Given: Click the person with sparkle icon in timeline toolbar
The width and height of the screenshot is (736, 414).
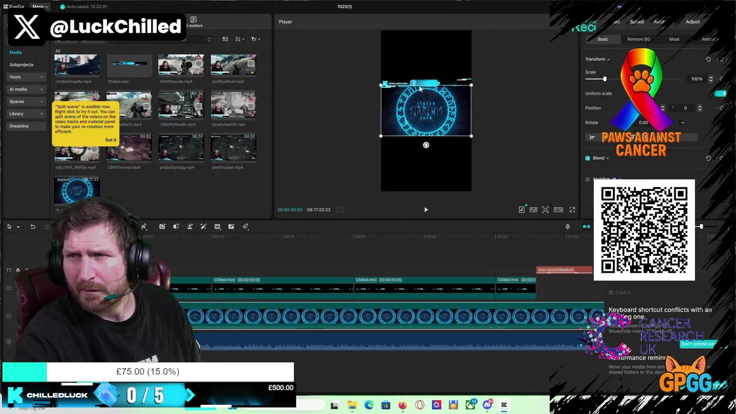Looking at the screenshot, I should (x=190, y=227).
